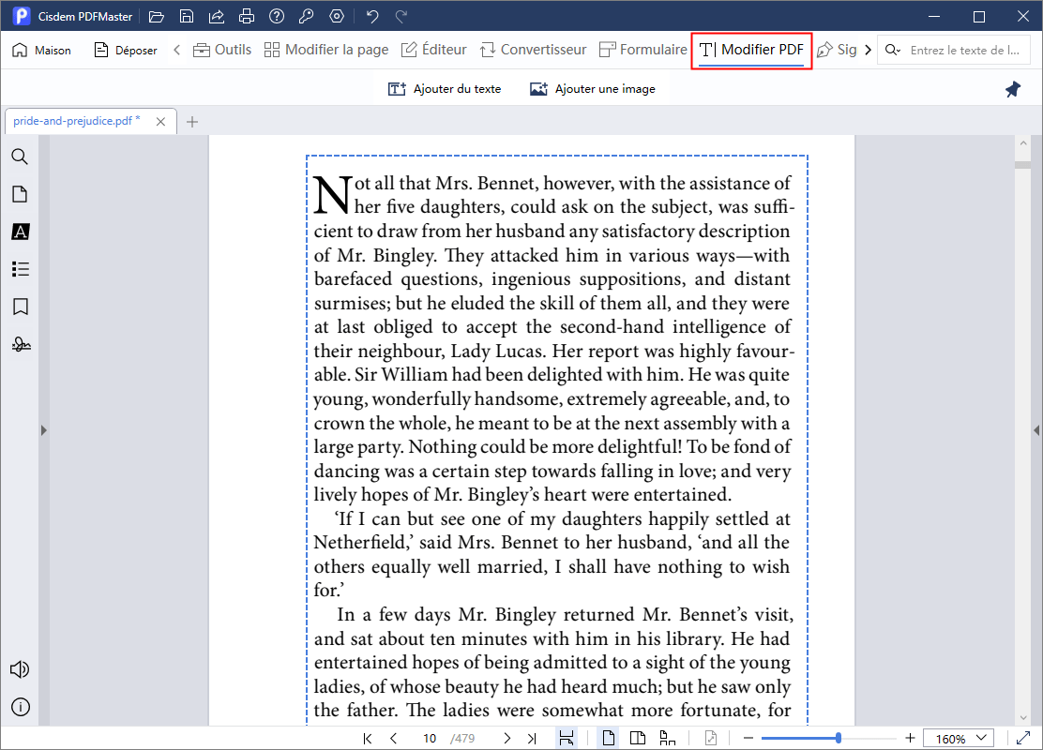The height and width of the screenshot is (750, 1043).
Task: Open the bookmarks panel
Action: tap(20, 307)
